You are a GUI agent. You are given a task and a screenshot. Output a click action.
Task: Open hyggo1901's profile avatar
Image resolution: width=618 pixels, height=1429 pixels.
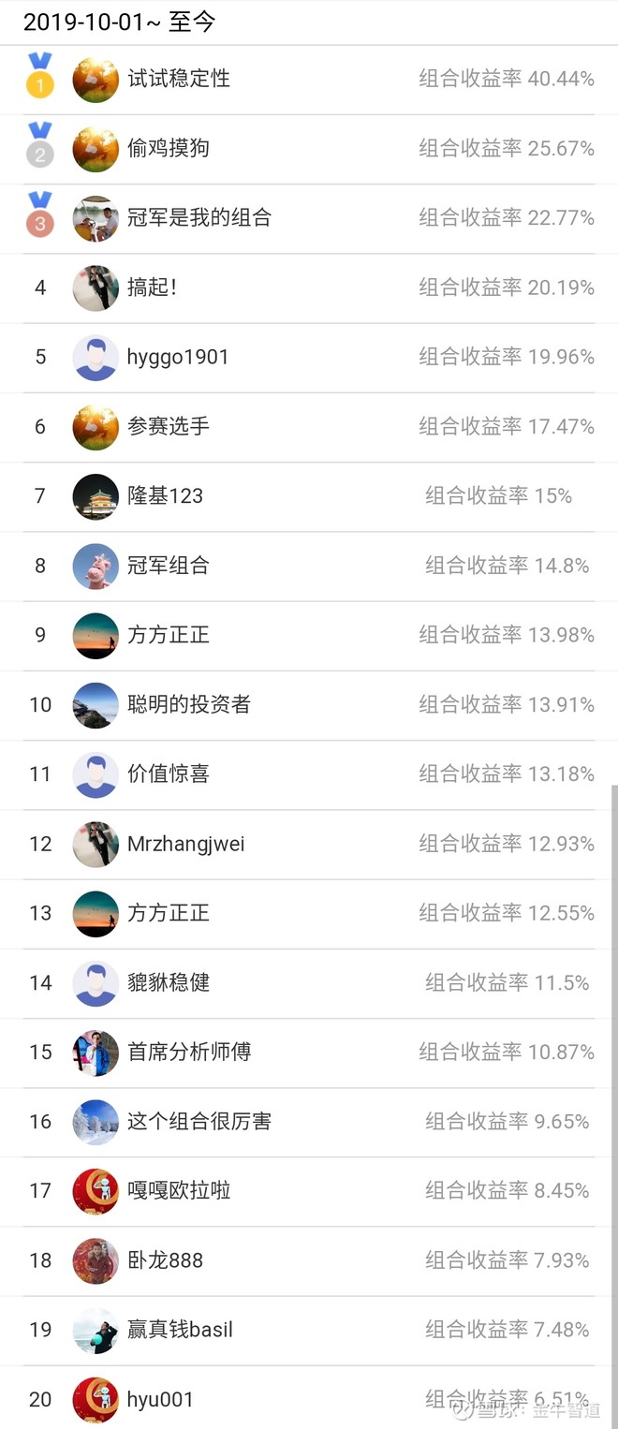pyautogui.click(x=96, y=358)
